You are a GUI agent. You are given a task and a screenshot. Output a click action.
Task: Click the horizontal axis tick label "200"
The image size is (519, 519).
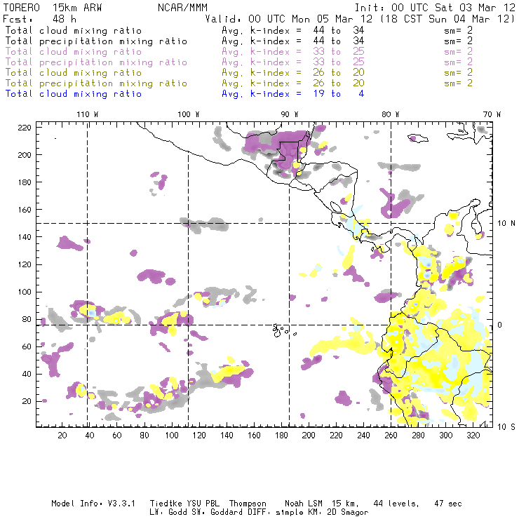click(309, 436)
